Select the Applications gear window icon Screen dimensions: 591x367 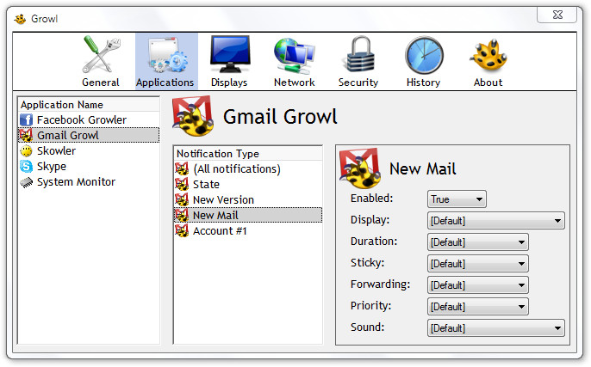(168, 55)
